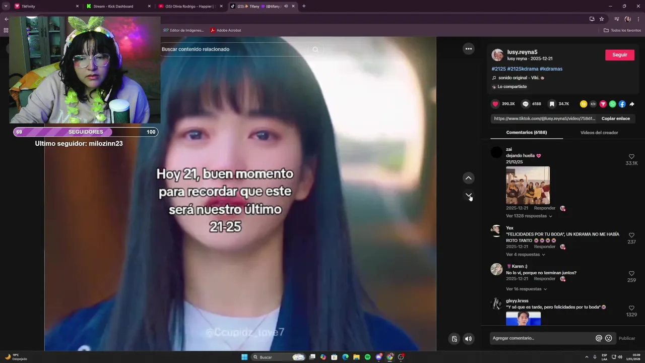Image resolution: width=645 pixels, height=363 pixels.
Task: Send to friends via red paper-plane icon
Action: pos(603,104)
